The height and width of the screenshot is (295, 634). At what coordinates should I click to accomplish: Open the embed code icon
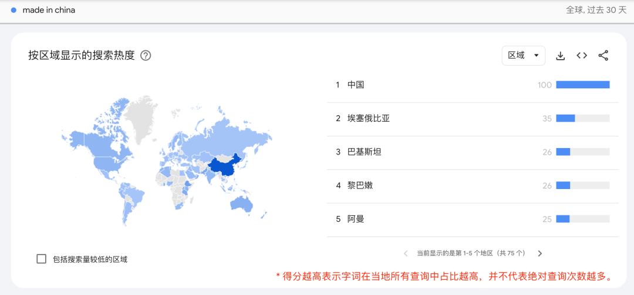[x=582, y=56]
